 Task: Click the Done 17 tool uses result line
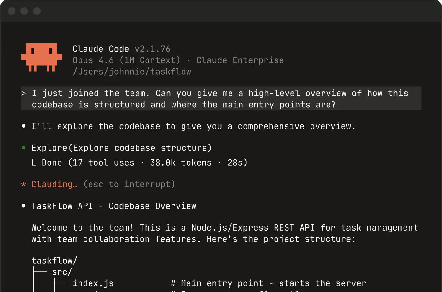[x=144, y=163]
